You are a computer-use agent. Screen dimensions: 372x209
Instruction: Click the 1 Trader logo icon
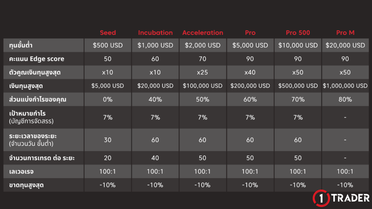pyautogui.click(x=321, y=198)
